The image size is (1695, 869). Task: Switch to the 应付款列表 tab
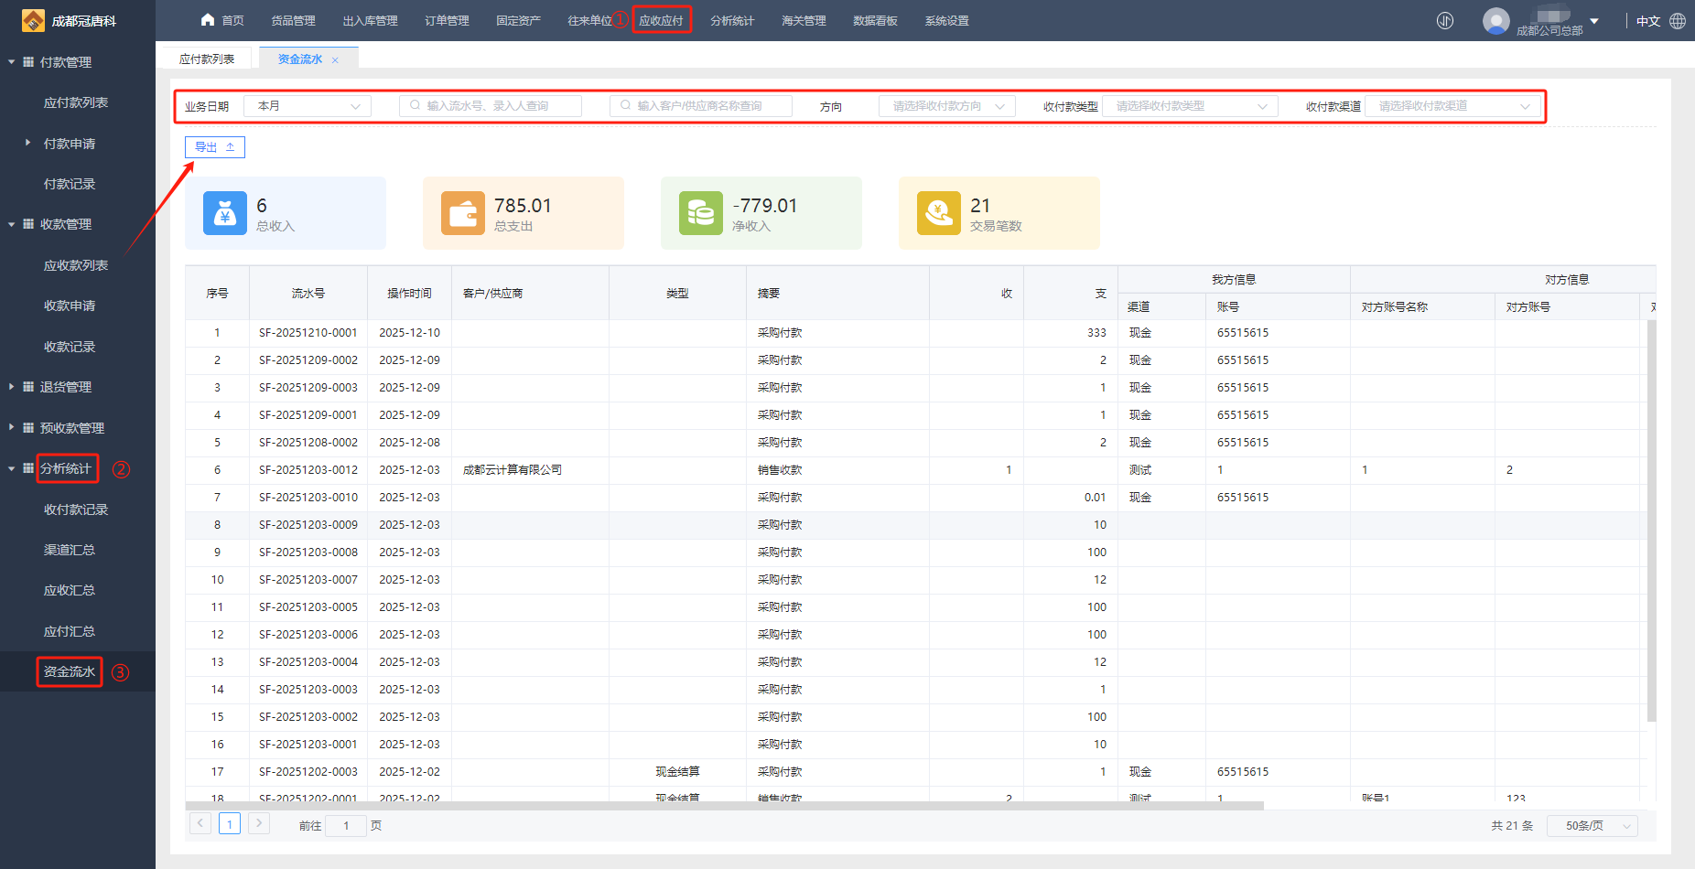coord(207,59)
